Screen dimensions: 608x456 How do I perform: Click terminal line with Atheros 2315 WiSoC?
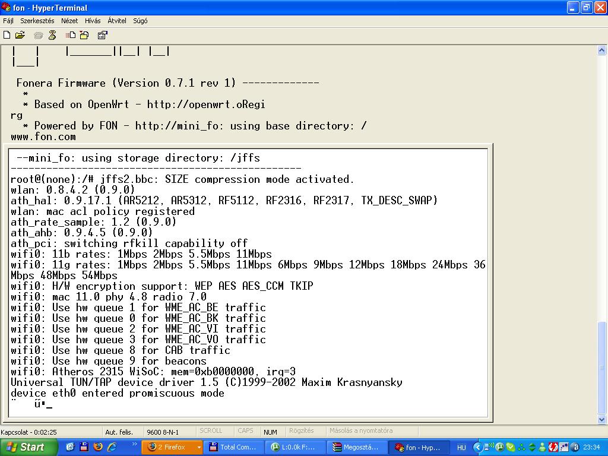(x=153, y=372)
